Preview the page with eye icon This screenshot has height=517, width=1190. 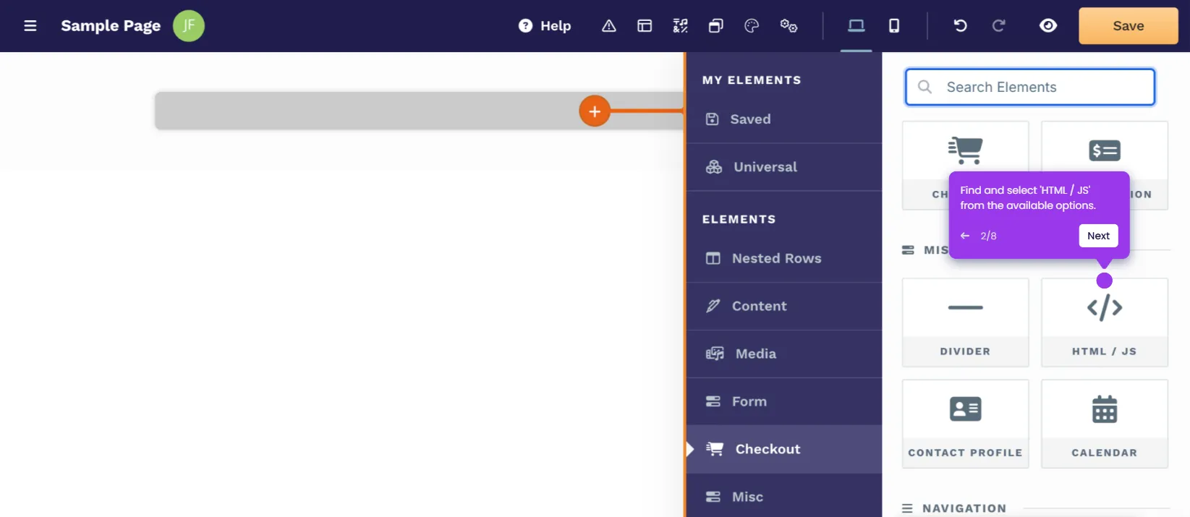click(x=1048, y=26)
